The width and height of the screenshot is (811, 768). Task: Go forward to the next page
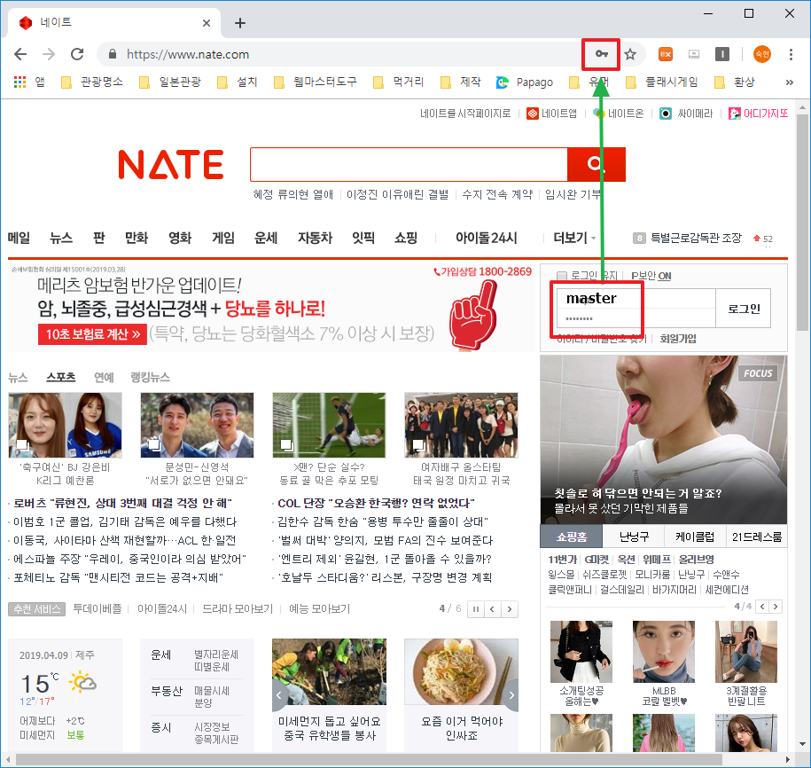49,54
